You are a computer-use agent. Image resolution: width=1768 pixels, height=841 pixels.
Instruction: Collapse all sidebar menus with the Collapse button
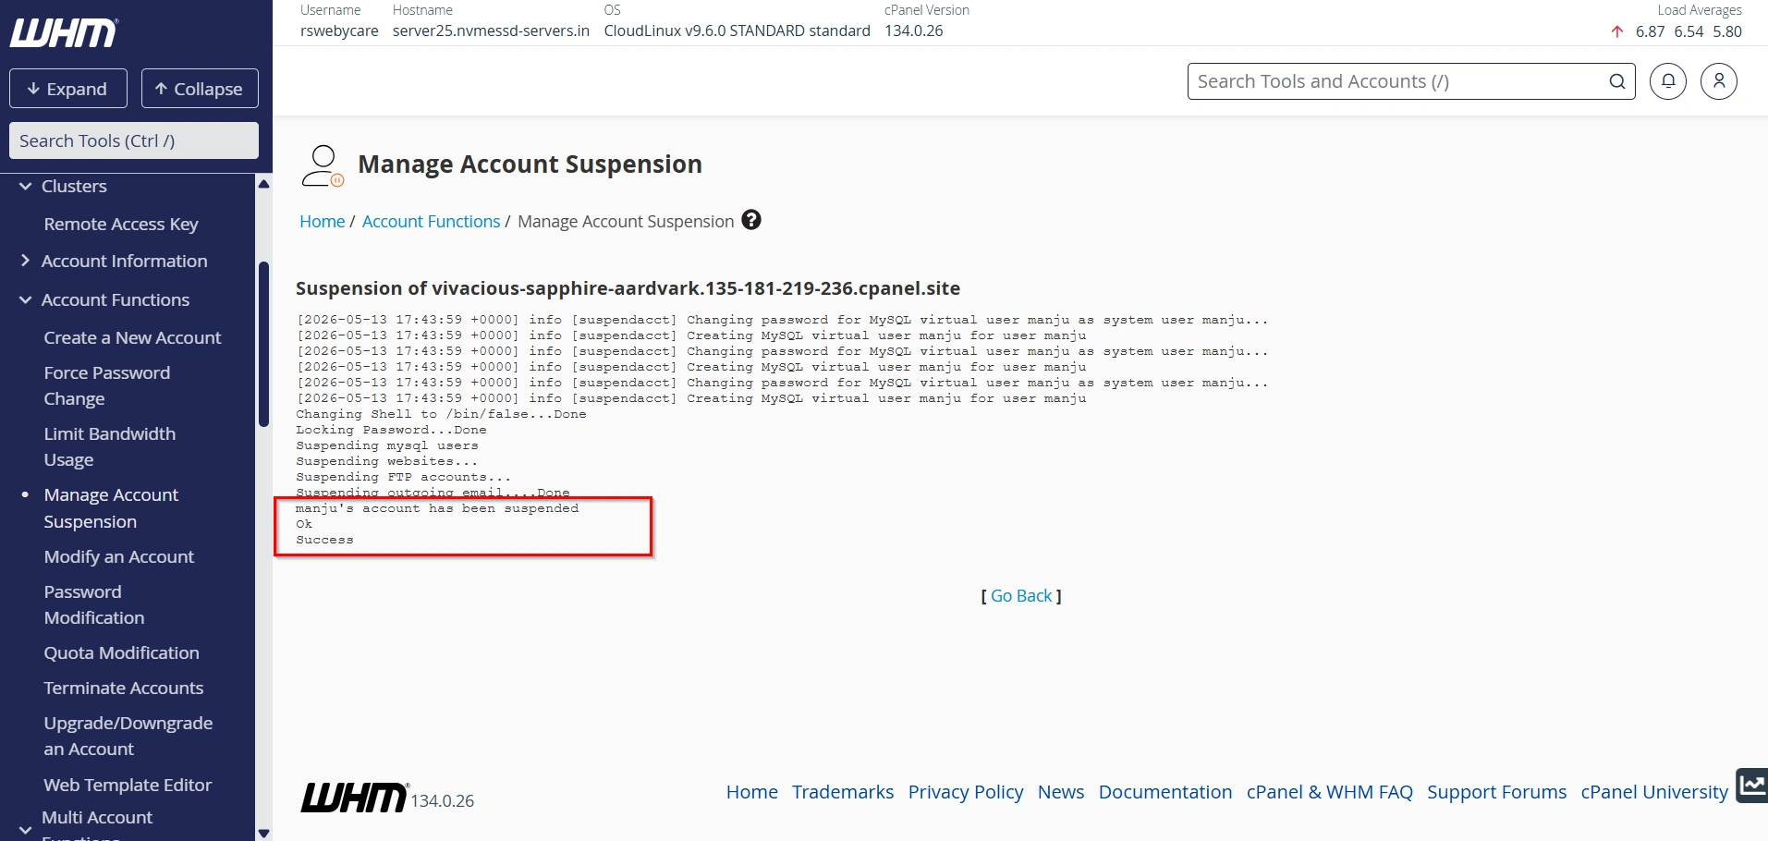point(200,89)
